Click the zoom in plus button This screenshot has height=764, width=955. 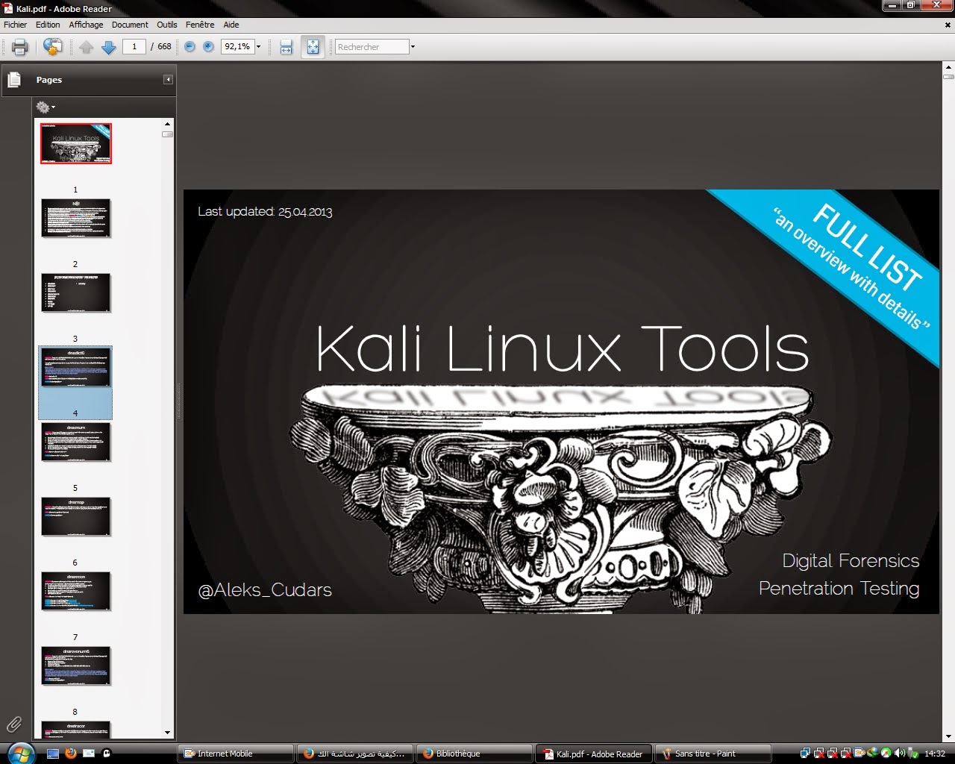(x=208, y=46)
